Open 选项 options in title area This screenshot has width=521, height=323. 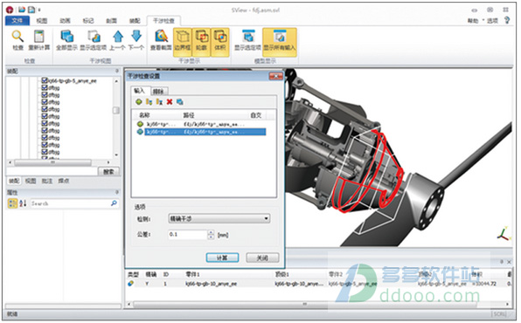pyautogui.click(x=492, y=21)
